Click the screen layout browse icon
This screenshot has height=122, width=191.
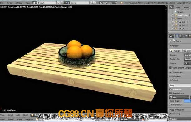(34, 3)
